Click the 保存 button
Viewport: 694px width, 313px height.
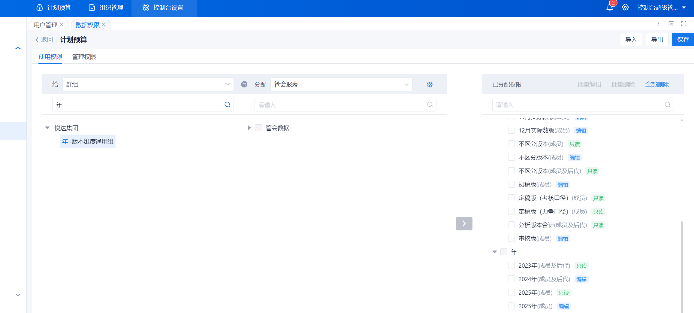(683, 40)
